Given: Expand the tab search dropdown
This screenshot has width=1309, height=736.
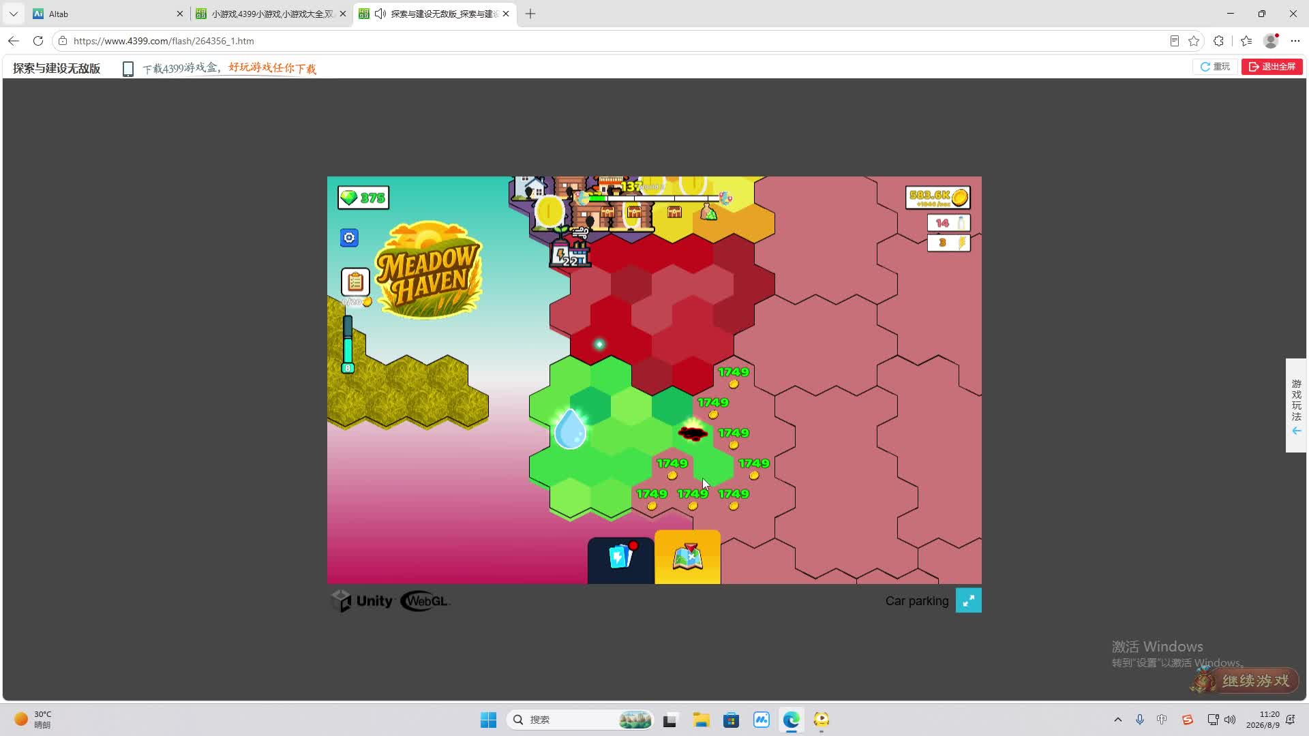Looking at the screenshot, I should point(13,14).
